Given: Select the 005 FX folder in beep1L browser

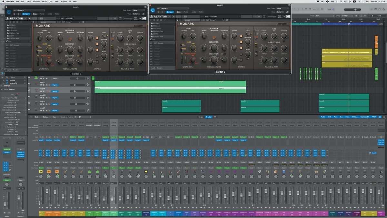Looking at the screenshot, I should (12, 35).
